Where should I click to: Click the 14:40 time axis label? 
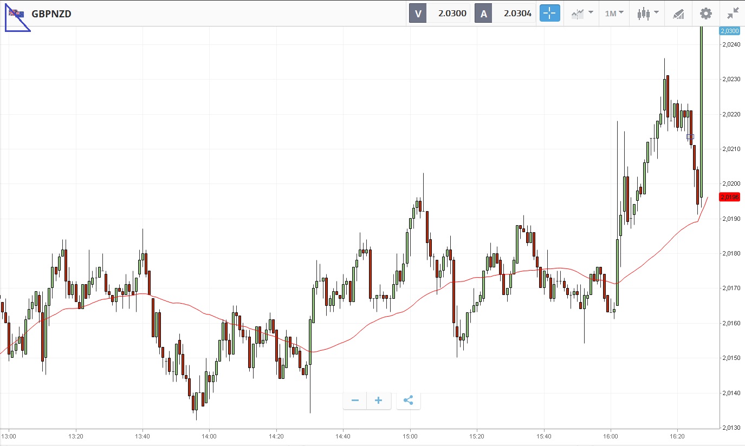coord(343,436)
